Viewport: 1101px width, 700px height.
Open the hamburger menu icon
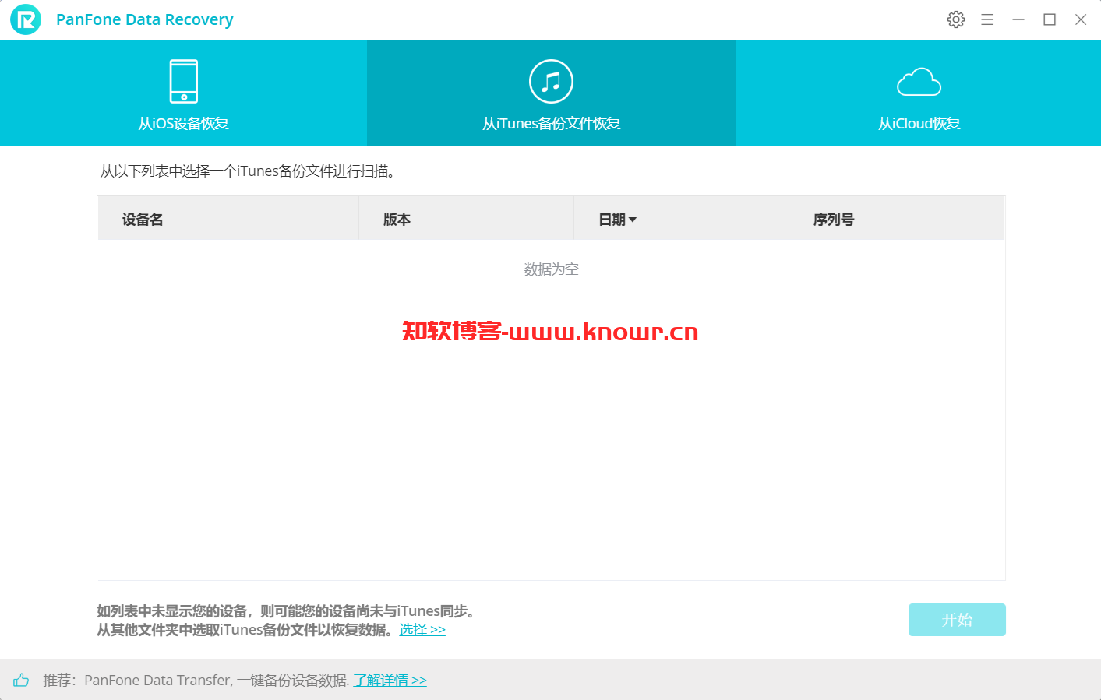point(987,19)
